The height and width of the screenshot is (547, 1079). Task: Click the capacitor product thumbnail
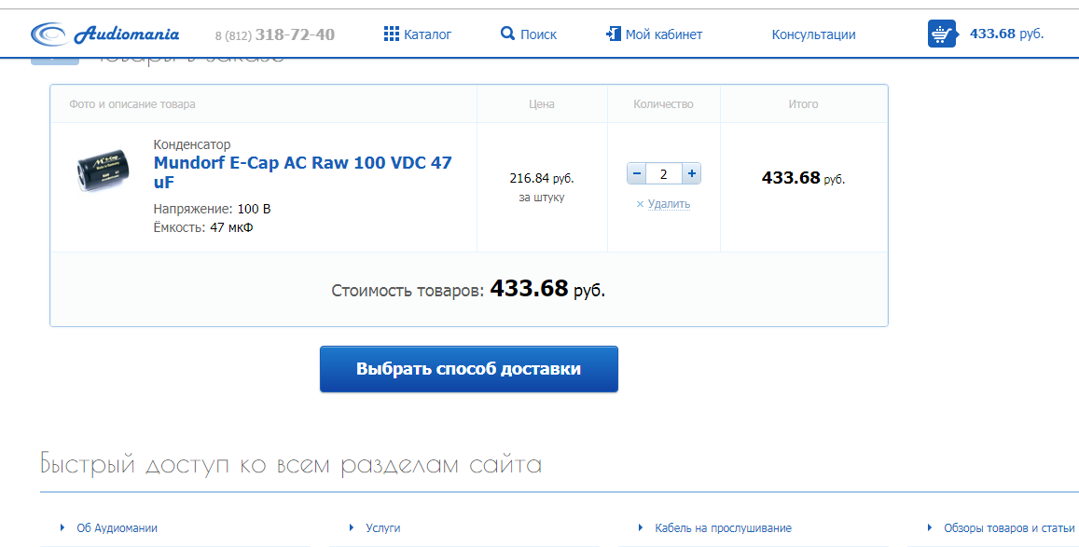[103, 169]
